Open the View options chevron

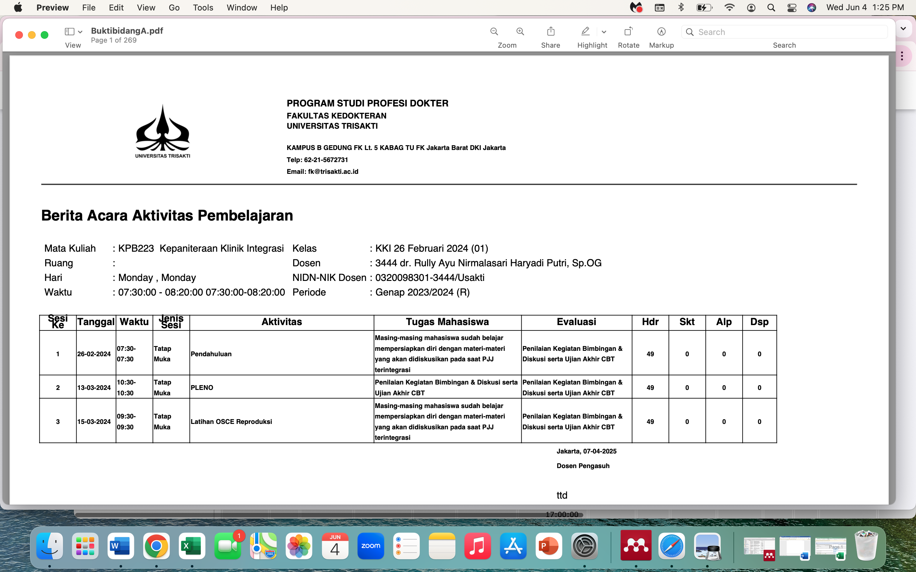80,32
